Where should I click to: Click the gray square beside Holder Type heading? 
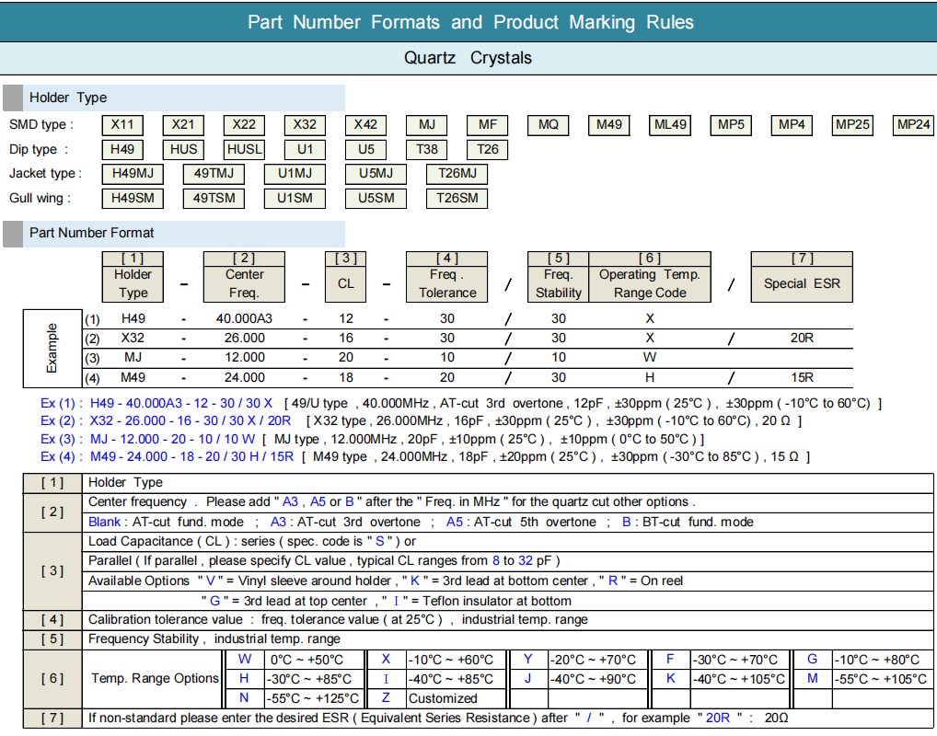click(13, 98)
